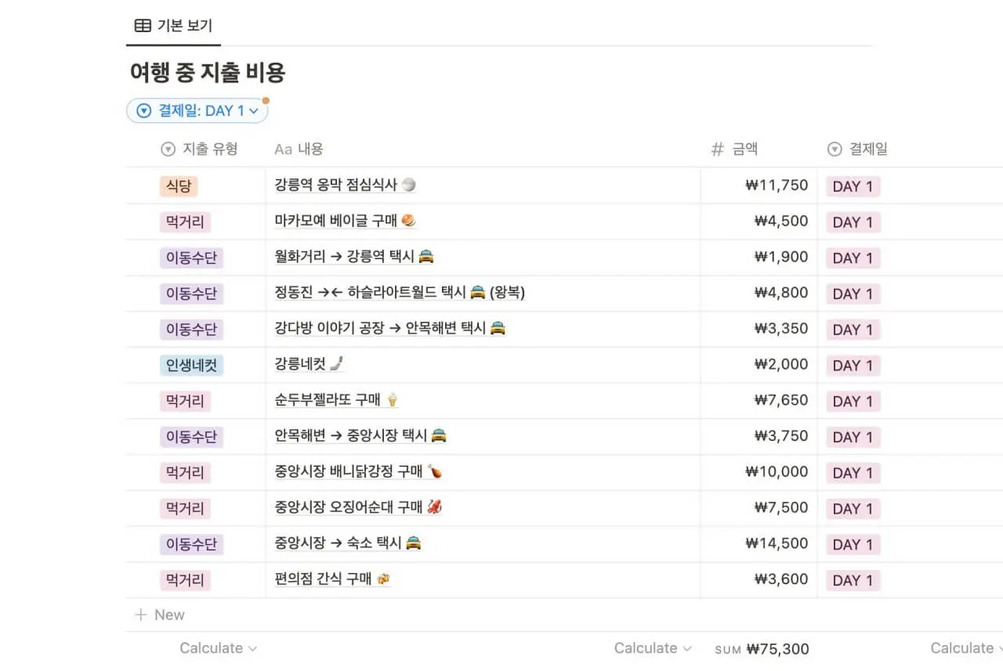
Task: Click 먹거리 tag for 마카모예 베이글 row
Action: tap(185, 222)
